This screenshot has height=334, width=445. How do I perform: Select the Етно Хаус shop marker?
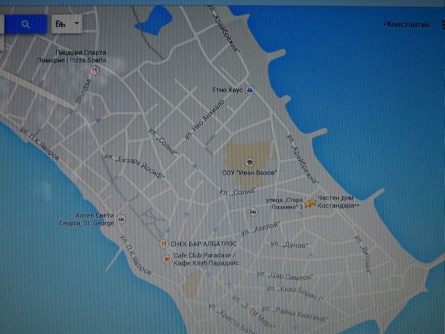[249, 90]
